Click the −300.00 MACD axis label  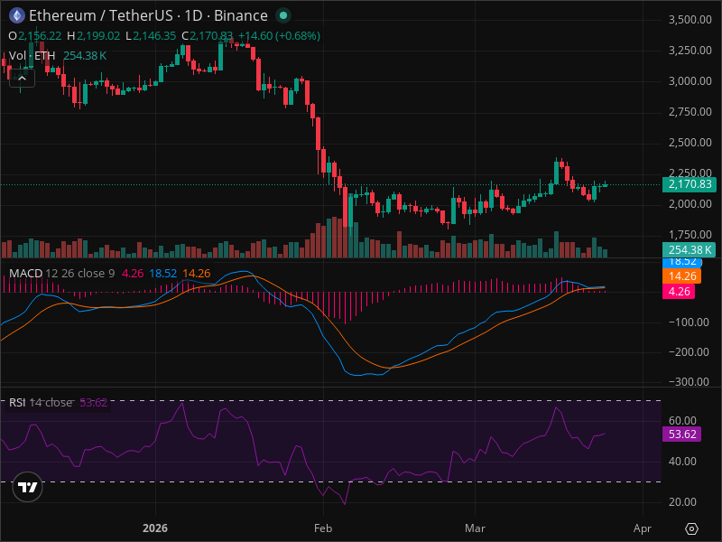[x=689, y=381]
